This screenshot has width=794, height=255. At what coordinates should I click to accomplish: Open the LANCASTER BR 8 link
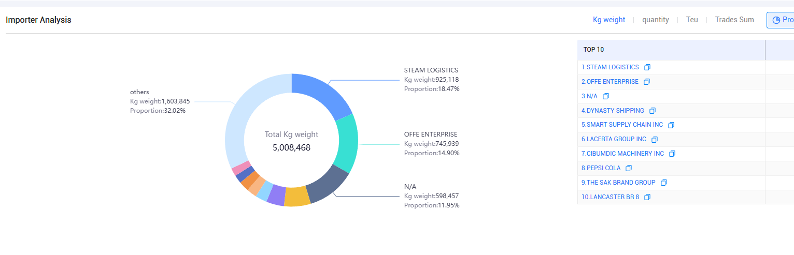(610, 197)
